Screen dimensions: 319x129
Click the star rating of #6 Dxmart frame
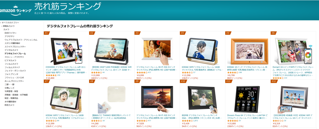pos(278,78)
